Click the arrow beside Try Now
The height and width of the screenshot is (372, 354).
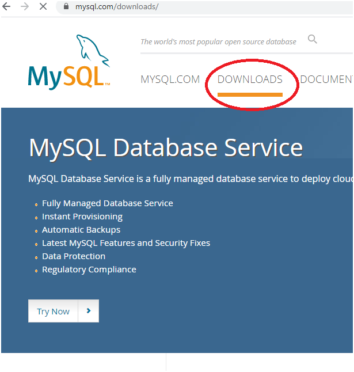click(x=89, y=311)
